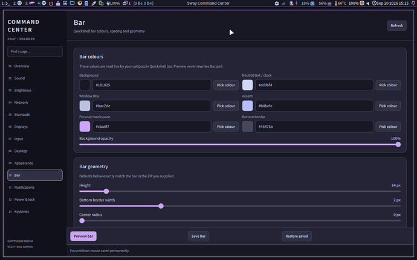The image size is (417, 260).
Task: Focus the Find a page search field
Action: [x=35, y=51]
